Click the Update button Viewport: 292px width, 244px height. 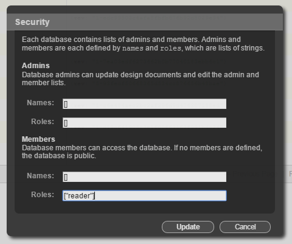[x=188, y=227]
